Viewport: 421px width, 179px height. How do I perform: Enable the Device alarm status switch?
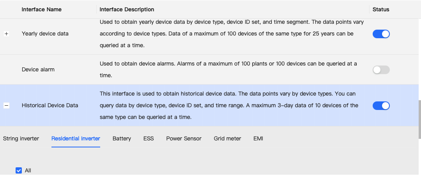[x=381, y=70]
